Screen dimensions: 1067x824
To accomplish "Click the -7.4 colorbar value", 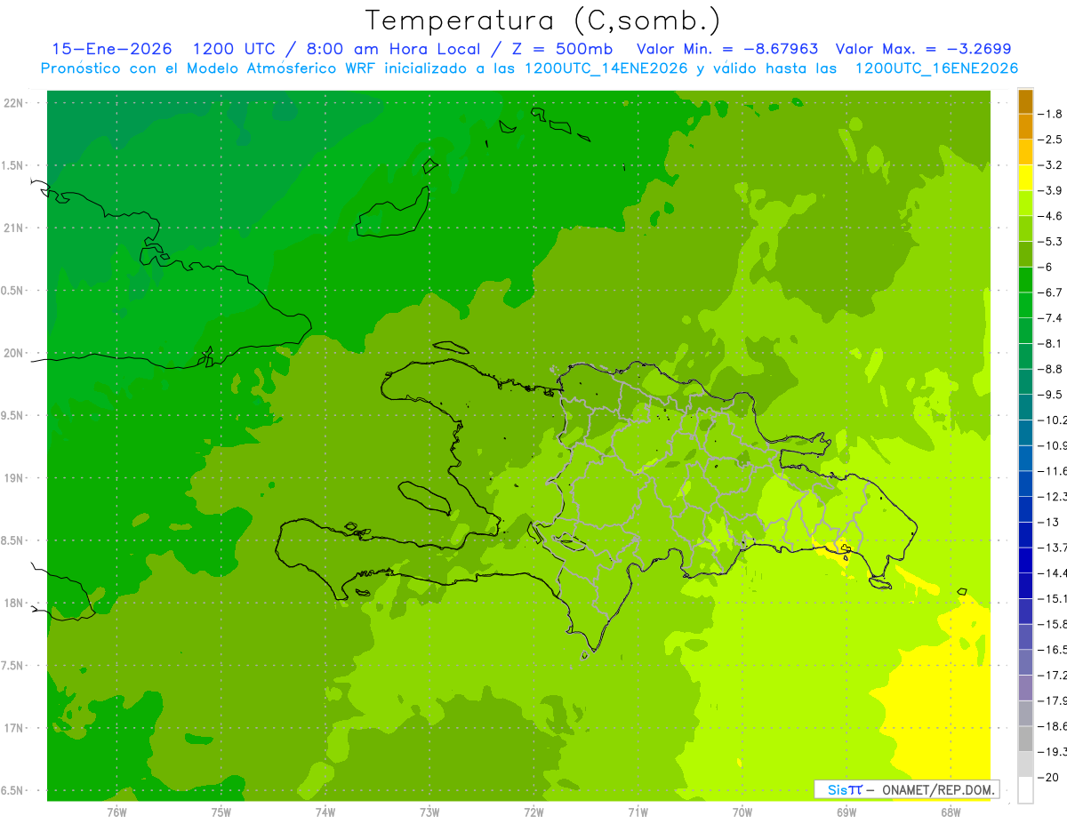I will (x=1051, y=318).
